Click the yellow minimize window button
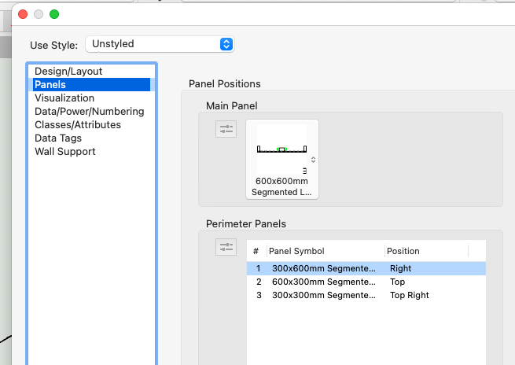Screen dimensions: 515x365 pos(39,14)
